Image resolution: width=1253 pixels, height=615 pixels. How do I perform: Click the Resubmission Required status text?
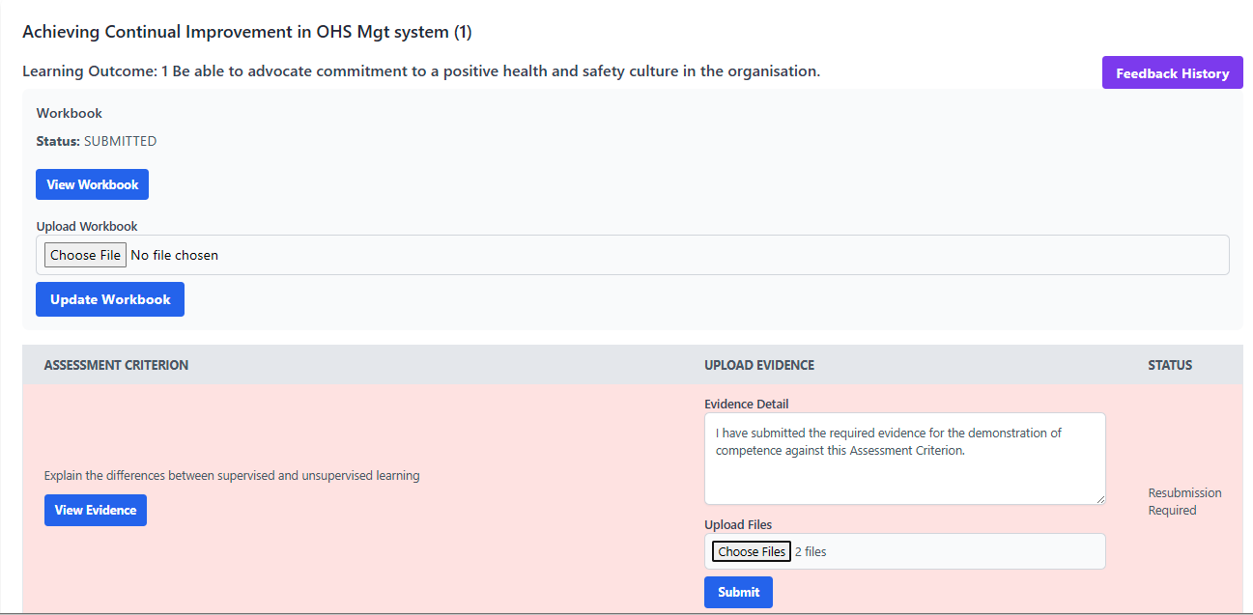coord(1183,501)
